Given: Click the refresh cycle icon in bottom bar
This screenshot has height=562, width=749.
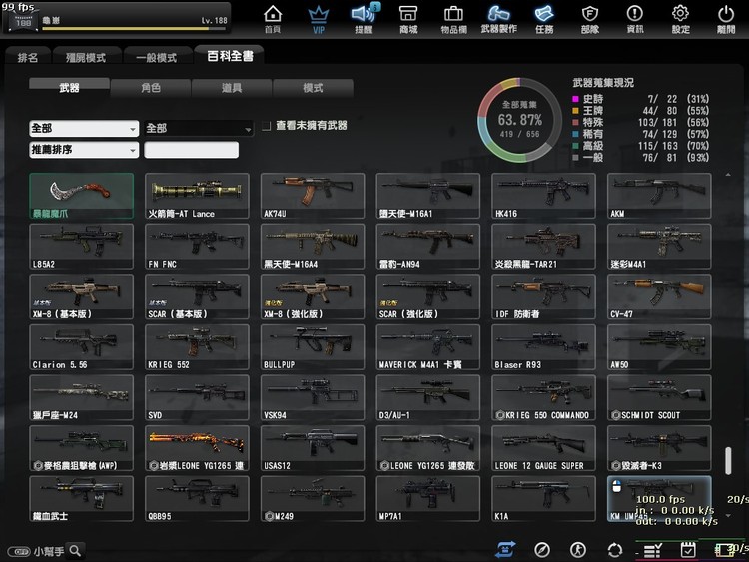Looking at the screenshot, I should (615, 550).
